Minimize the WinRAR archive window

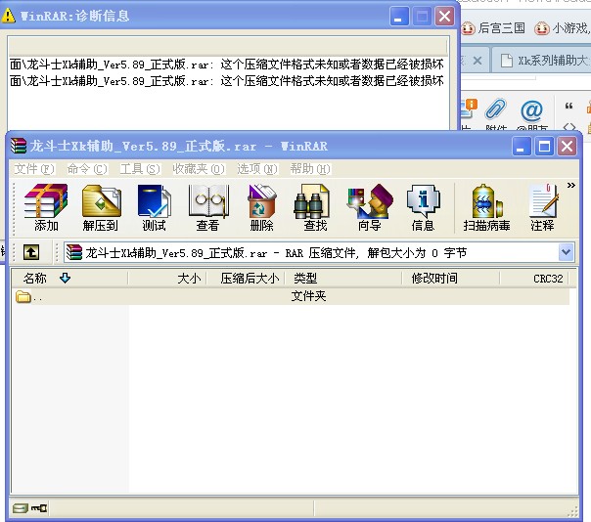pyautogui.click(x=522, y=146)
